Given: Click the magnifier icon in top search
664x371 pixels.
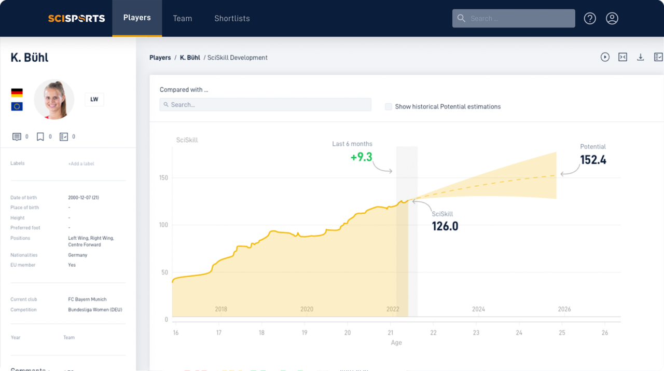Looking at the screenshot, I should (461, 18).
